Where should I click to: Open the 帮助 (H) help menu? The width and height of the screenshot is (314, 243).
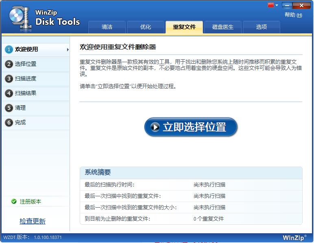click(x=293, y=15)
